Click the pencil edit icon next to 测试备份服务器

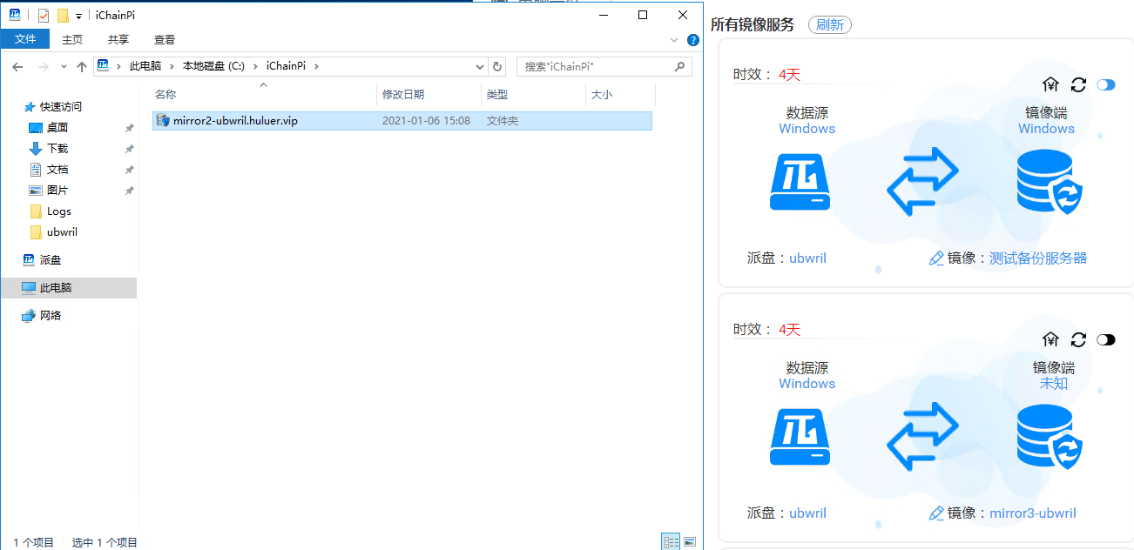click(x=936, y=258)
